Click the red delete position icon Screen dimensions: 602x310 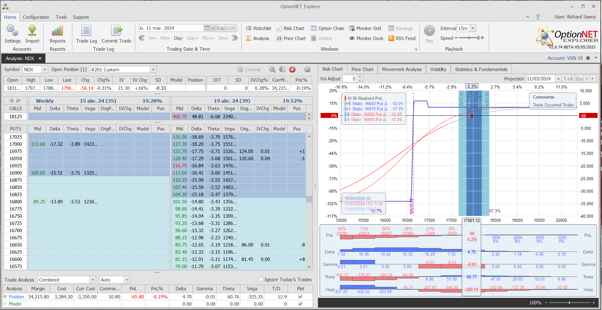tap(292, 69)
